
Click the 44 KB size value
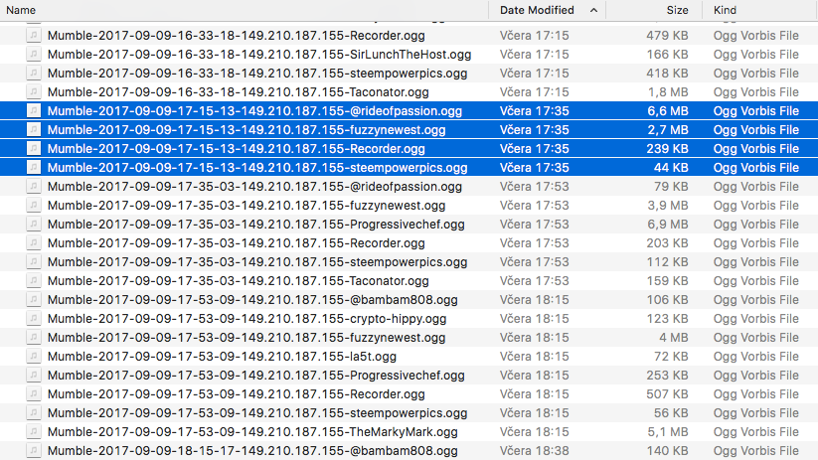tap(671, 168)
